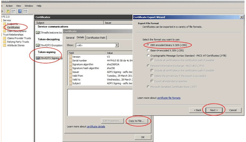Select the CN=ADFS Encryption certificate icon
Screen dimensions: 246x142
[x=37, y=46]
